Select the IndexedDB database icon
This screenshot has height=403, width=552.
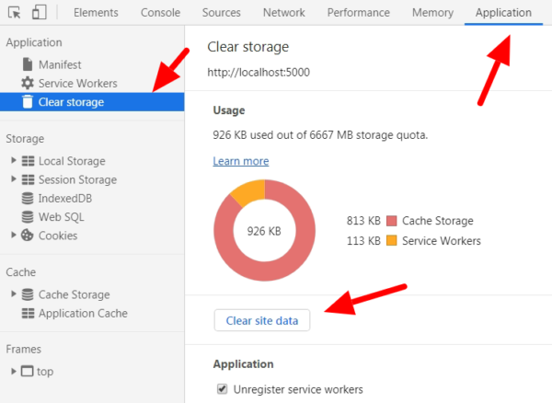point(28,199)
